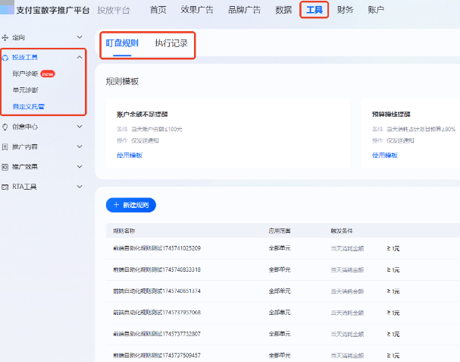Click the 规则名称 column header

124,231
